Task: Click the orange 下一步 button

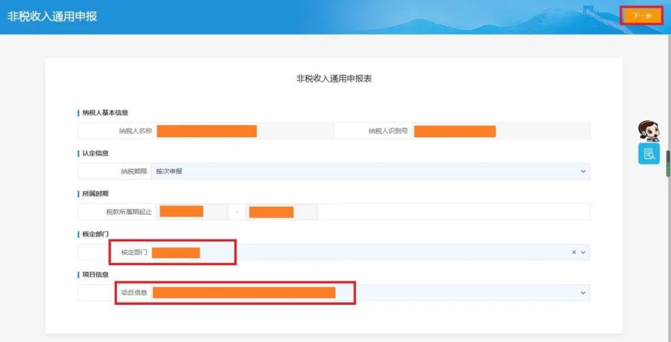Action: pyautogui.click(x=642, y=16)
